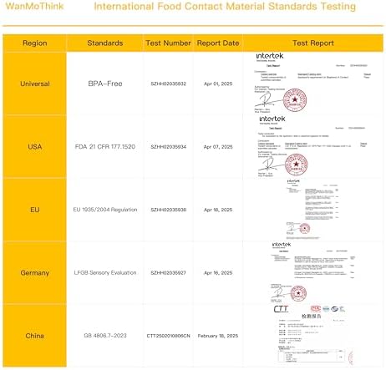Click the Report Date column header
The height and width of the screenshot is (370, 386).
pyautogui.click(x=218, y=43)
